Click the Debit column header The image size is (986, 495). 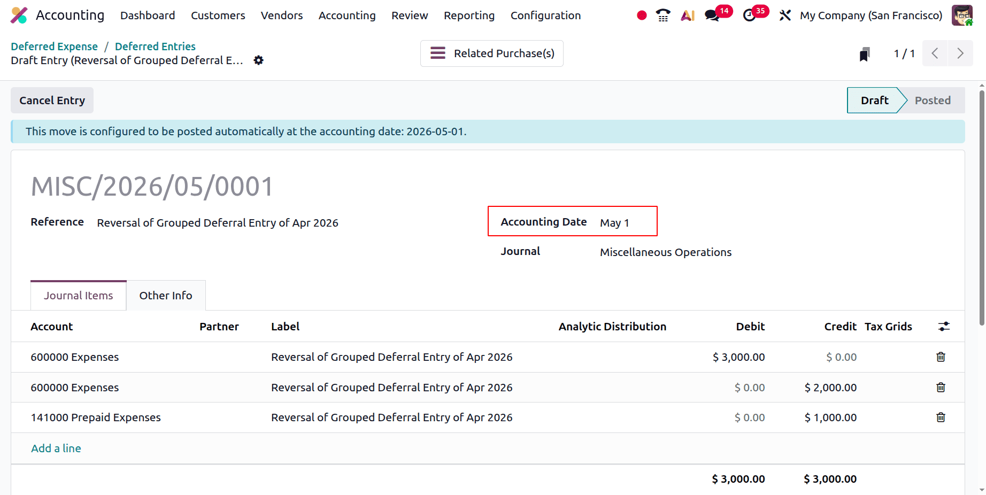point(750,327)
